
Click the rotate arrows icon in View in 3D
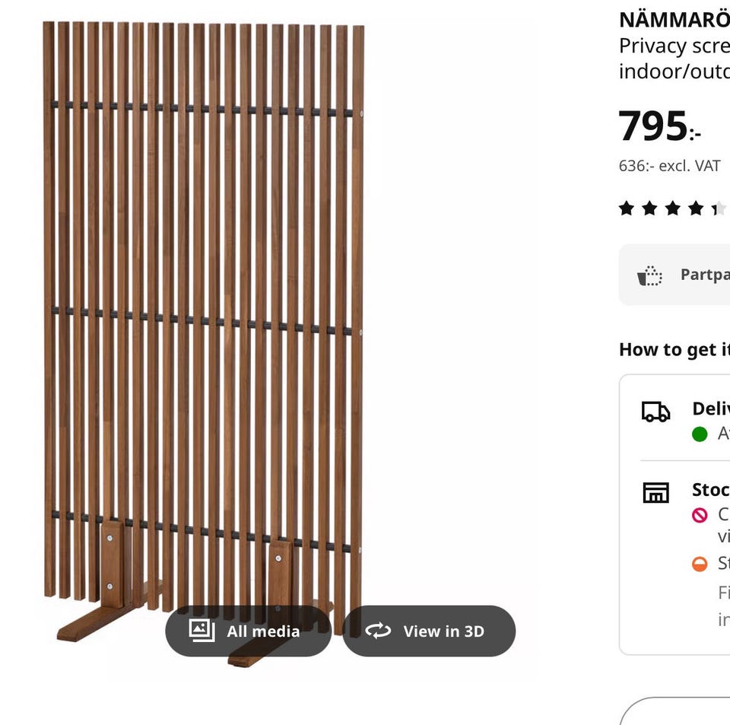coord(378,631)
